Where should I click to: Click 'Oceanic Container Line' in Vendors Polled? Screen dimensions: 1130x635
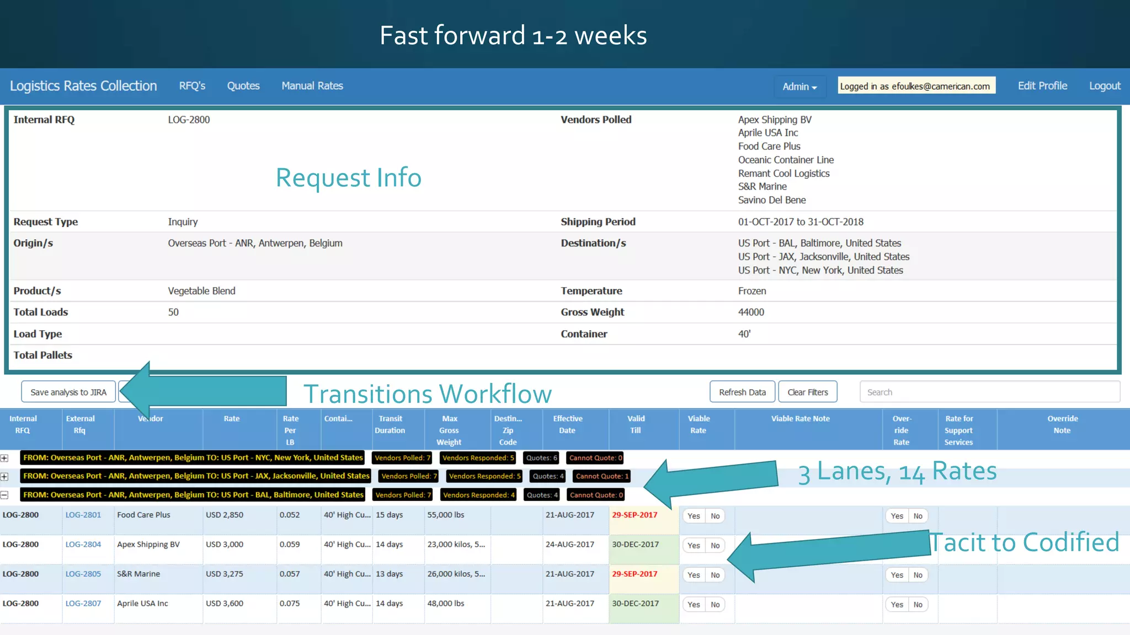786,160
